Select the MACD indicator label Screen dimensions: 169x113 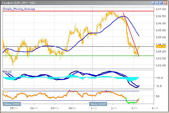tap(7, 71)
